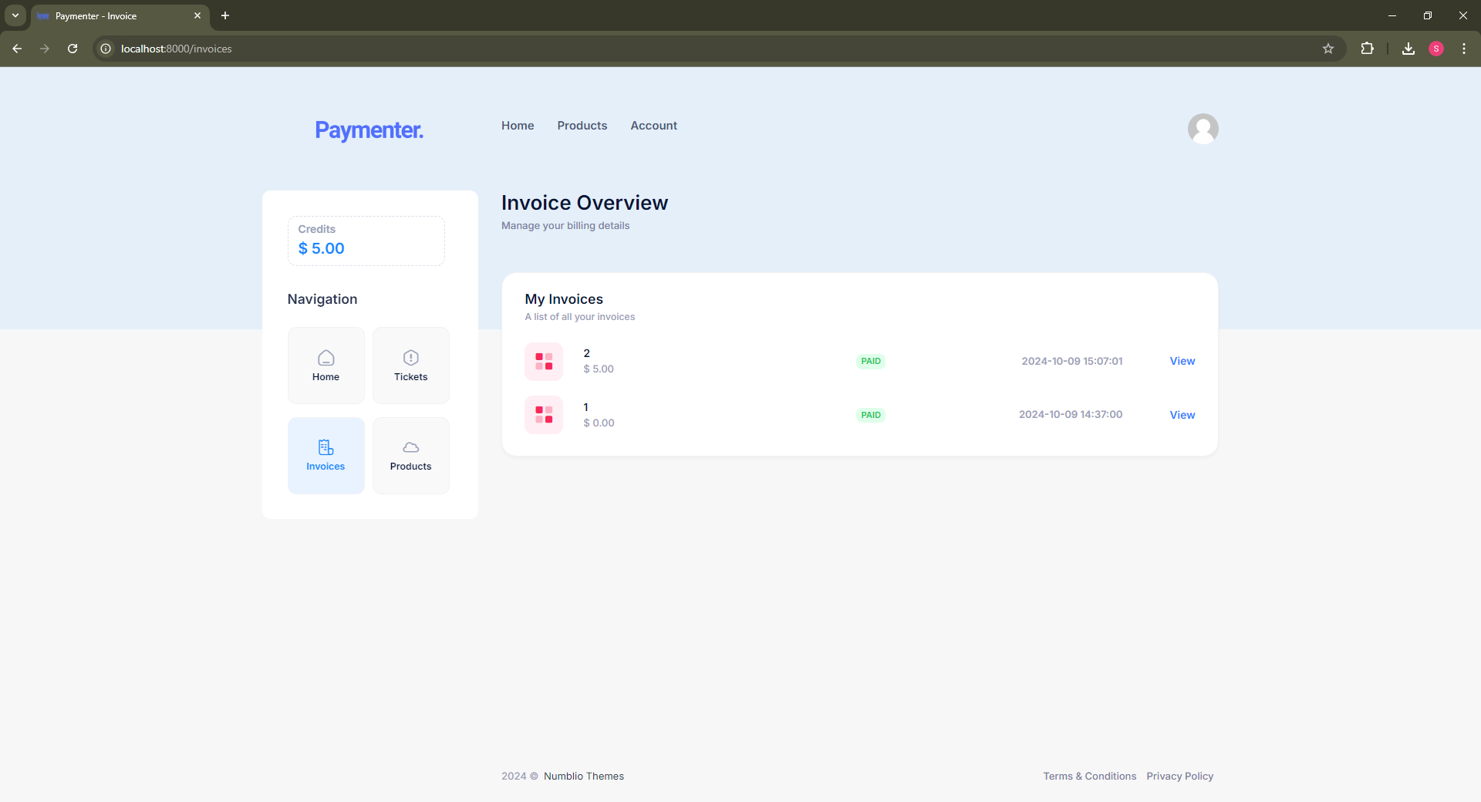
Task: Click PAID badge on invoice 1
Action: click(x=870, y=415)
